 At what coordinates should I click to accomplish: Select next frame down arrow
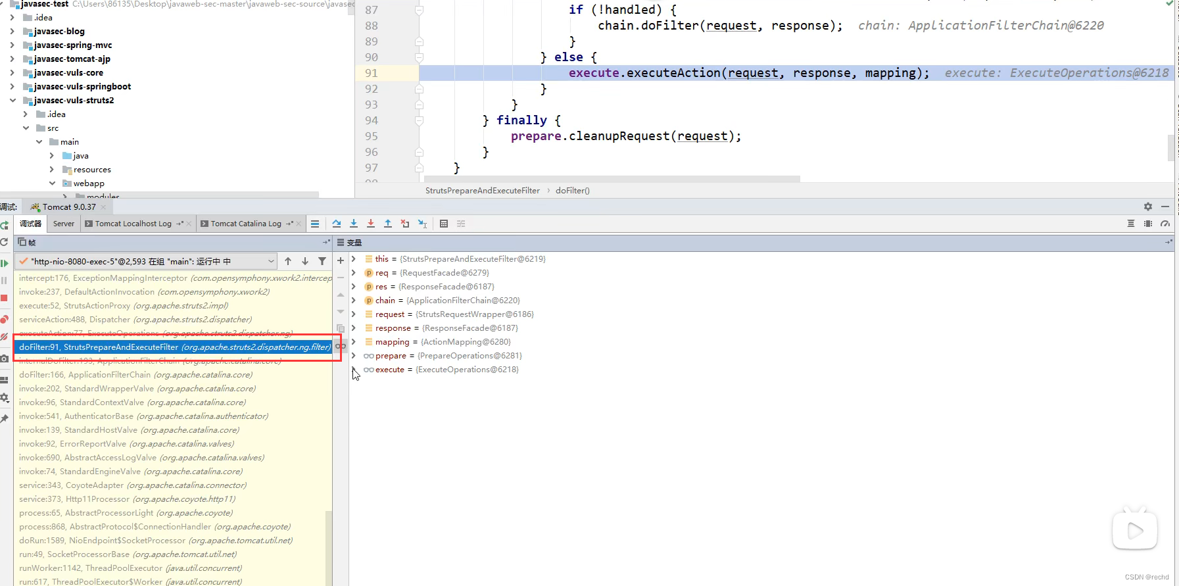[x=305, y=261]
